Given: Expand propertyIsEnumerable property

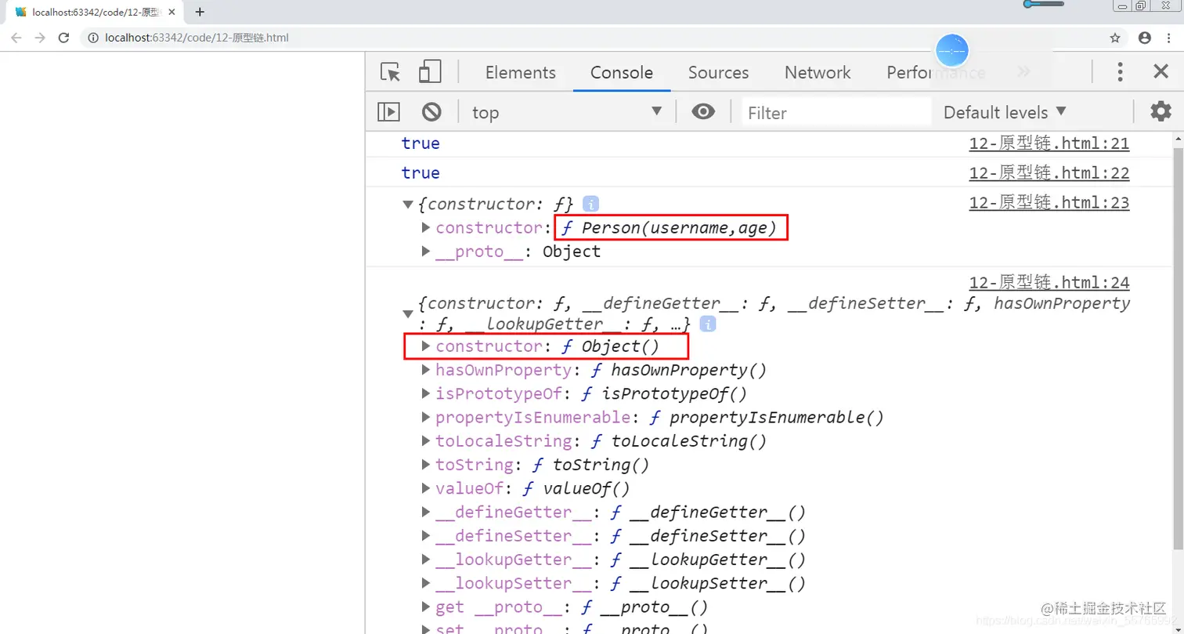Looking at the screenshot, I should tap(426, 417).
